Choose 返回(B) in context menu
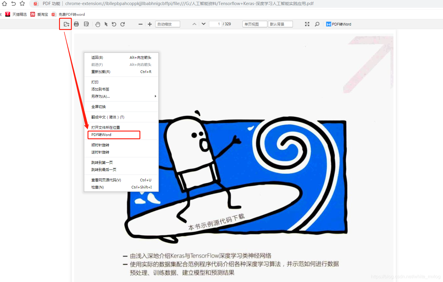 click(121, 58)
